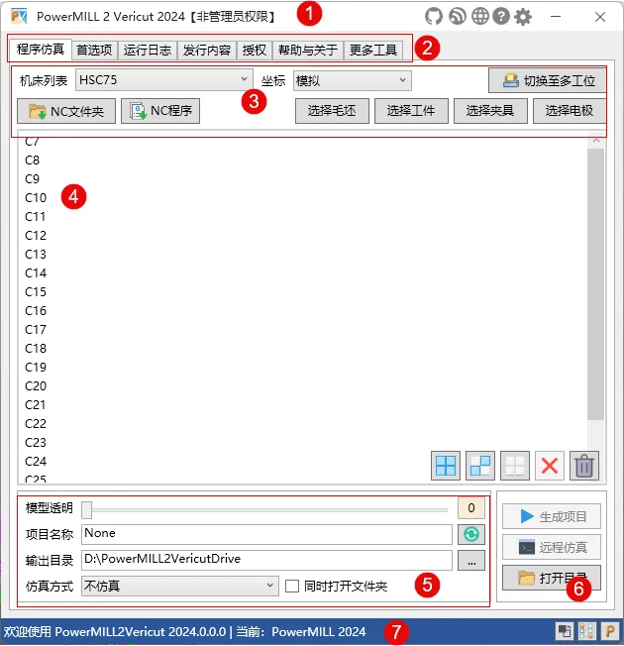The width and height of the screenshot is (624, 646).
Task: Open the settings gear icon
Action: 523,17
